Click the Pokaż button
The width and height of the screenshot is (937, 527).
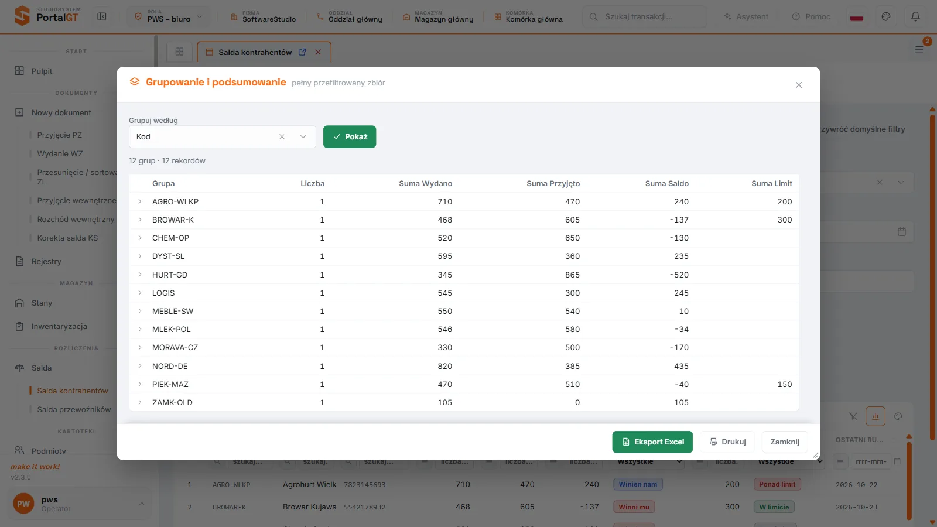(x=350, y=137)
